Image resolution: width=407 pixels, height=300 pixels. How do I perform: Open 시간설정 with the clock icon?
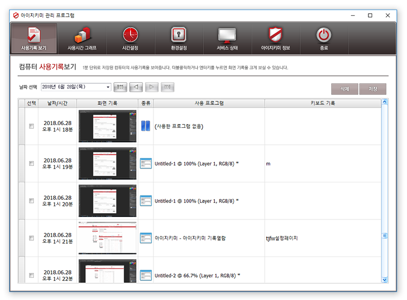[130, 39]
